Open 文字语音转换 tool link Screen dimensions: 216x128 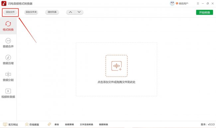pyautogui.click(x=86, y=124)
